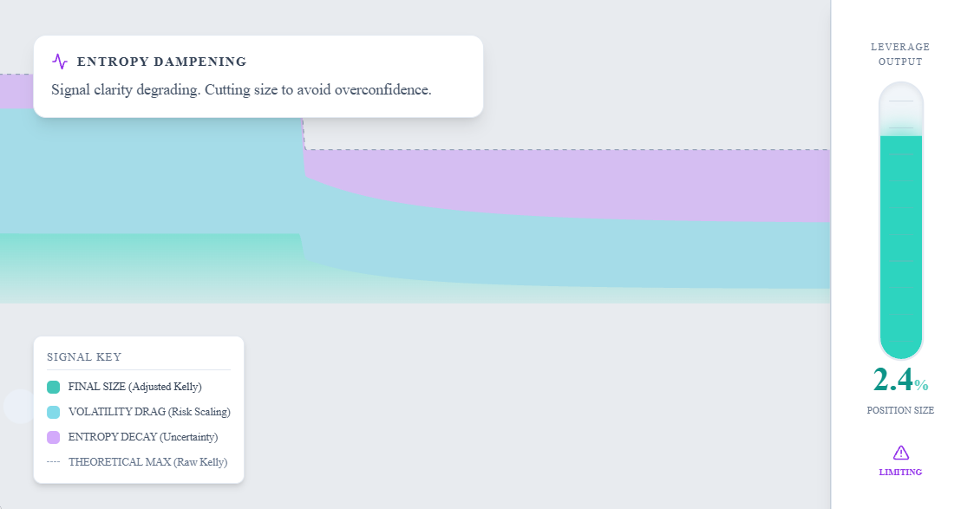Open the LEVERAGE OUTPUT options

pos(899,55)
